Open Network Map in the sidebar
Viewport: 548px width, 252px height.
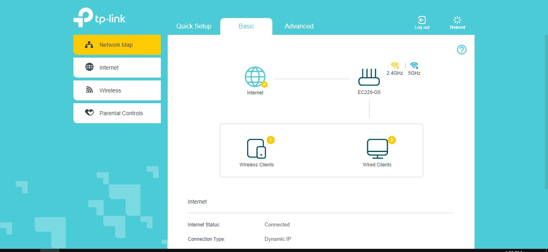coord(117,45)
